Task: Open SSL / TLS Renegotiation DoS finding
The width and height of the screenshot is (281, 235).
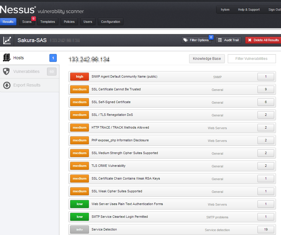Action: pos(172,115)
